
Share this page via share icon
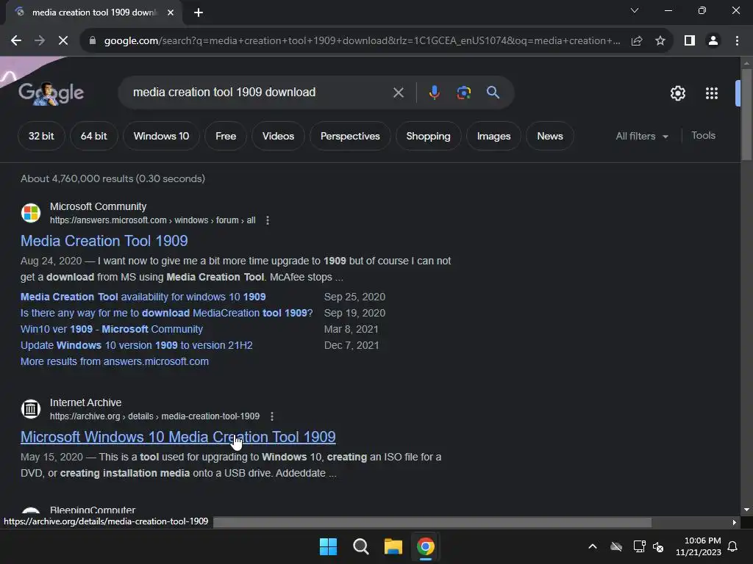[637, 41]
